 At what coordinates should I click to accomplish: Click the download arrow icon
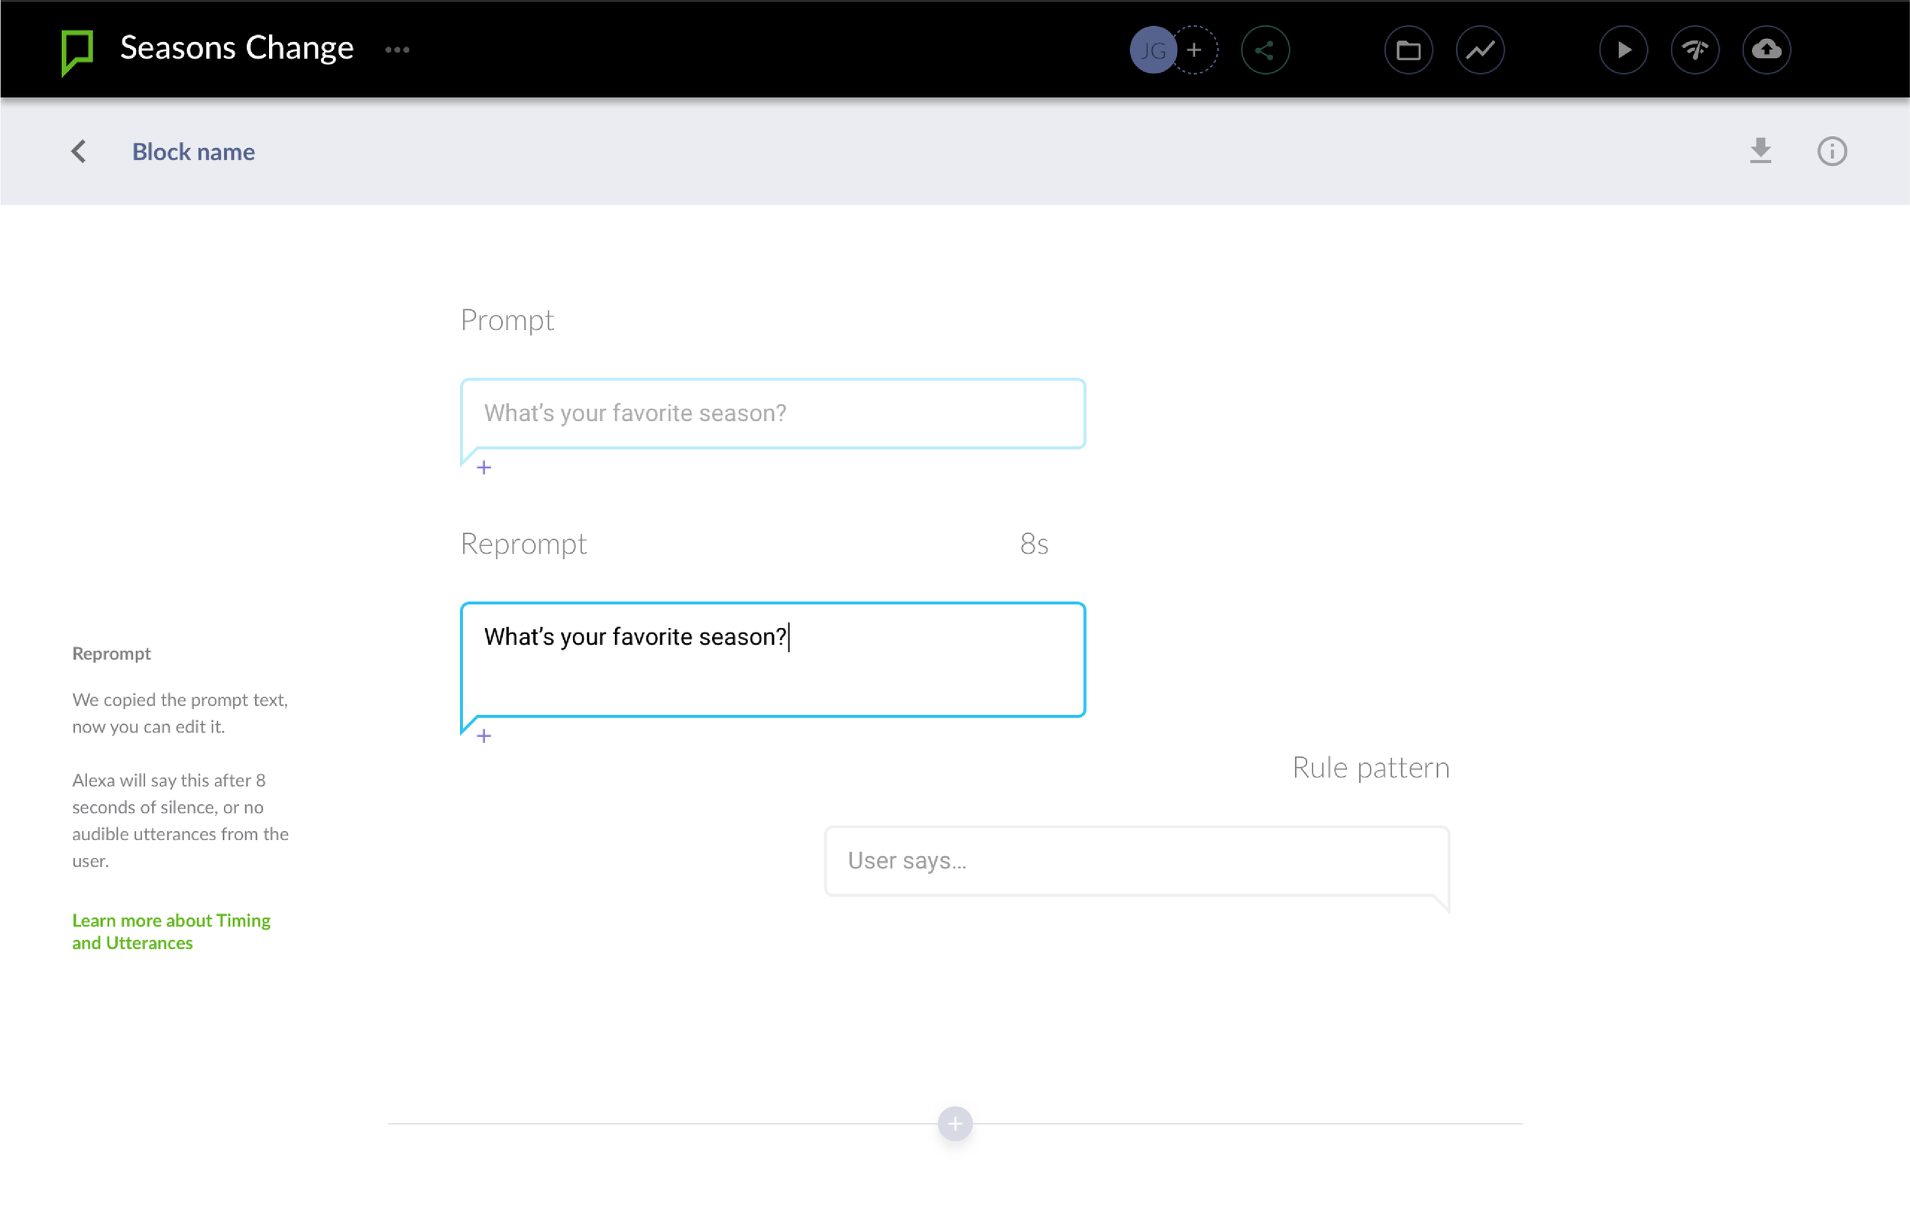pyautogui.click(x=1760, y=150)
